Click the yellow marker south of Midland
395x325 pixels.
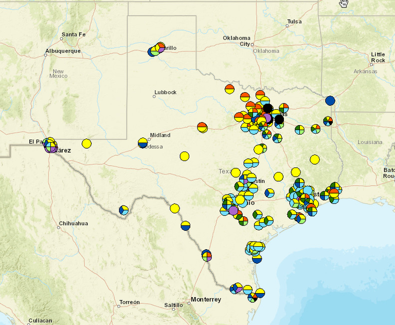184,156
